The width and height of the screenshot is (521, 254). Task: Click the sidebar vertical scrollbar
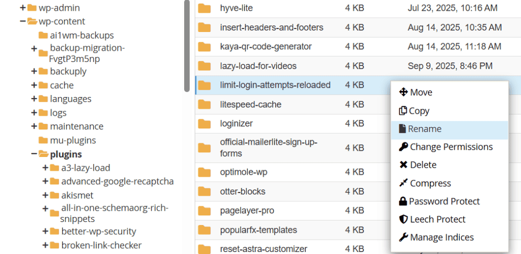pyautogui.click(x=187, y=46)
